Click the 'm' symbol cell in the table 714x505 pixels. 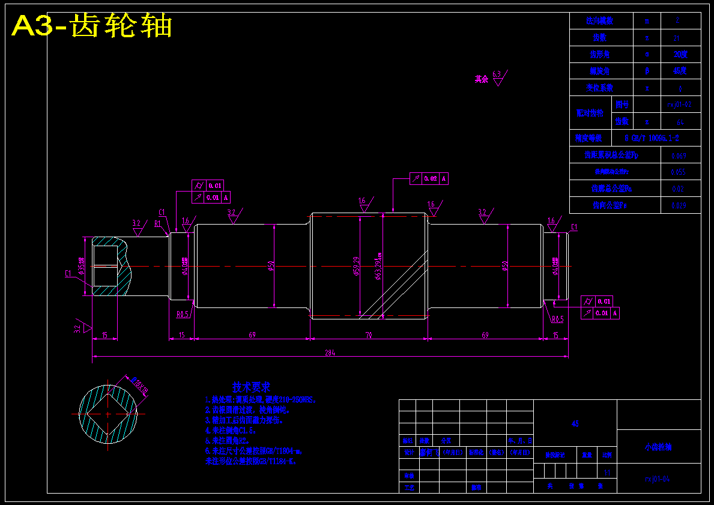pyautogui.click(x=647, y=21)
